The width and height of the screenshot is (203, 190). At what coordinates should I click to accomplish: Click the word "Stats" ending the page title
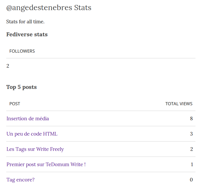(83, 8)
